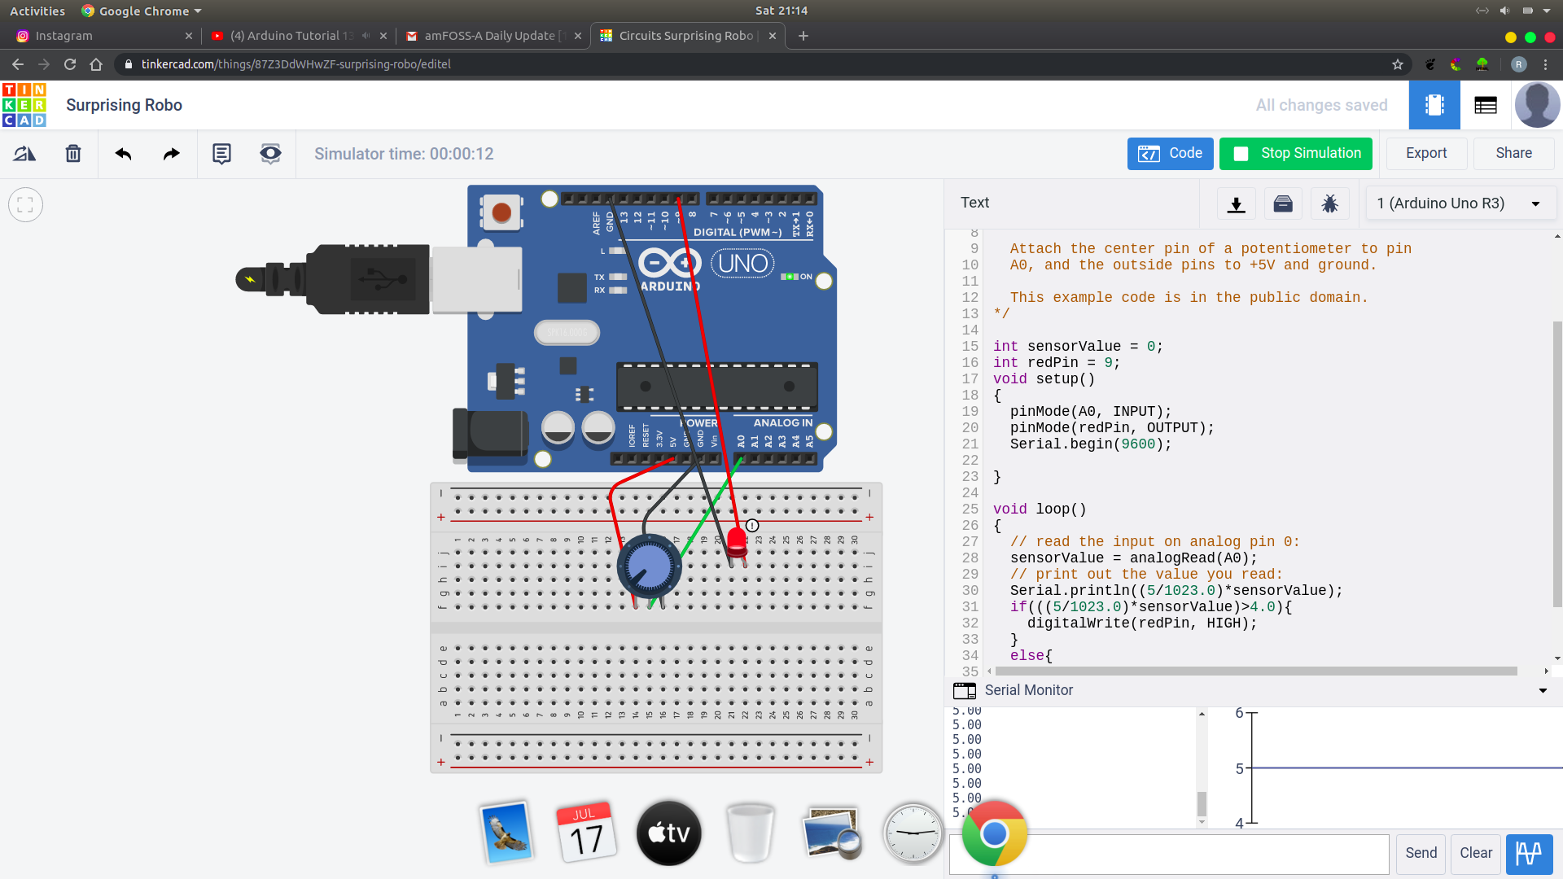
Task: Collapse the Serial Monitor panel arrow
Action: pos(1543,691)
